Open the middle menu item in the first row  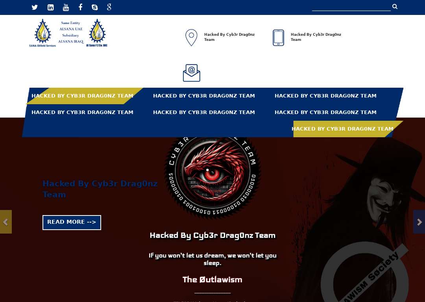[x=204, y=96]
